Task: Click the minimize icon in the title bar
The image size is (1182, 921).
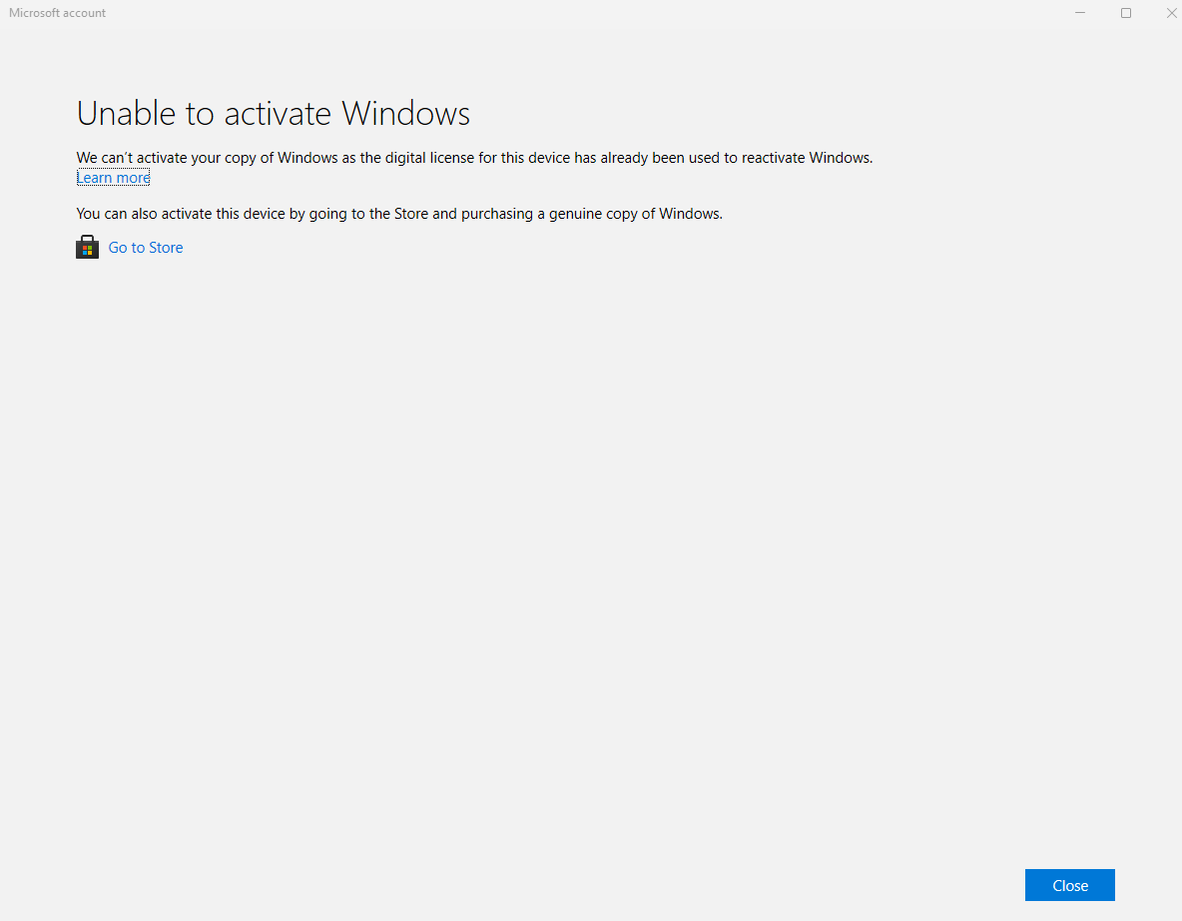Action: tap(1080, 13)
